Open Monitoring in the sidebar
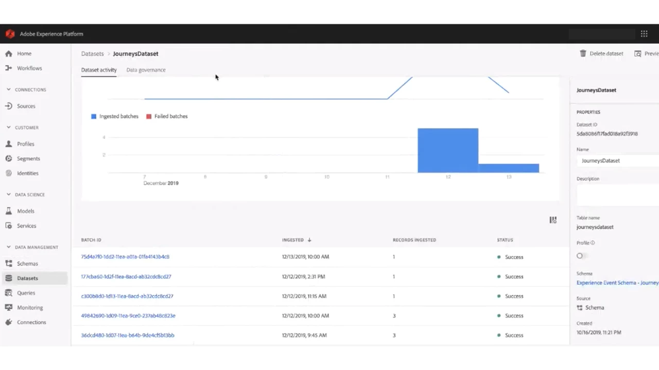Viewport: 659px width, 370px height. coord(30,307)
